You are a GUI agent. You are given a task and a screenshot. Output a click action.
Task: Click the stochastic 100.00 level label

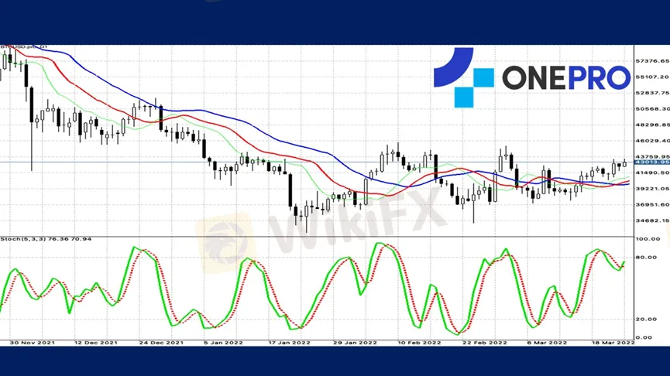click(x=648, y=239)
